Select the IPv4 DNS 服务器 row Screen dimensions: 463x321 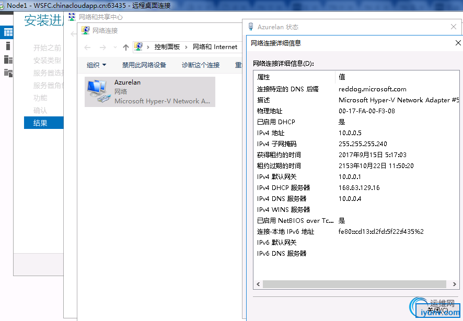click(356, 198)
